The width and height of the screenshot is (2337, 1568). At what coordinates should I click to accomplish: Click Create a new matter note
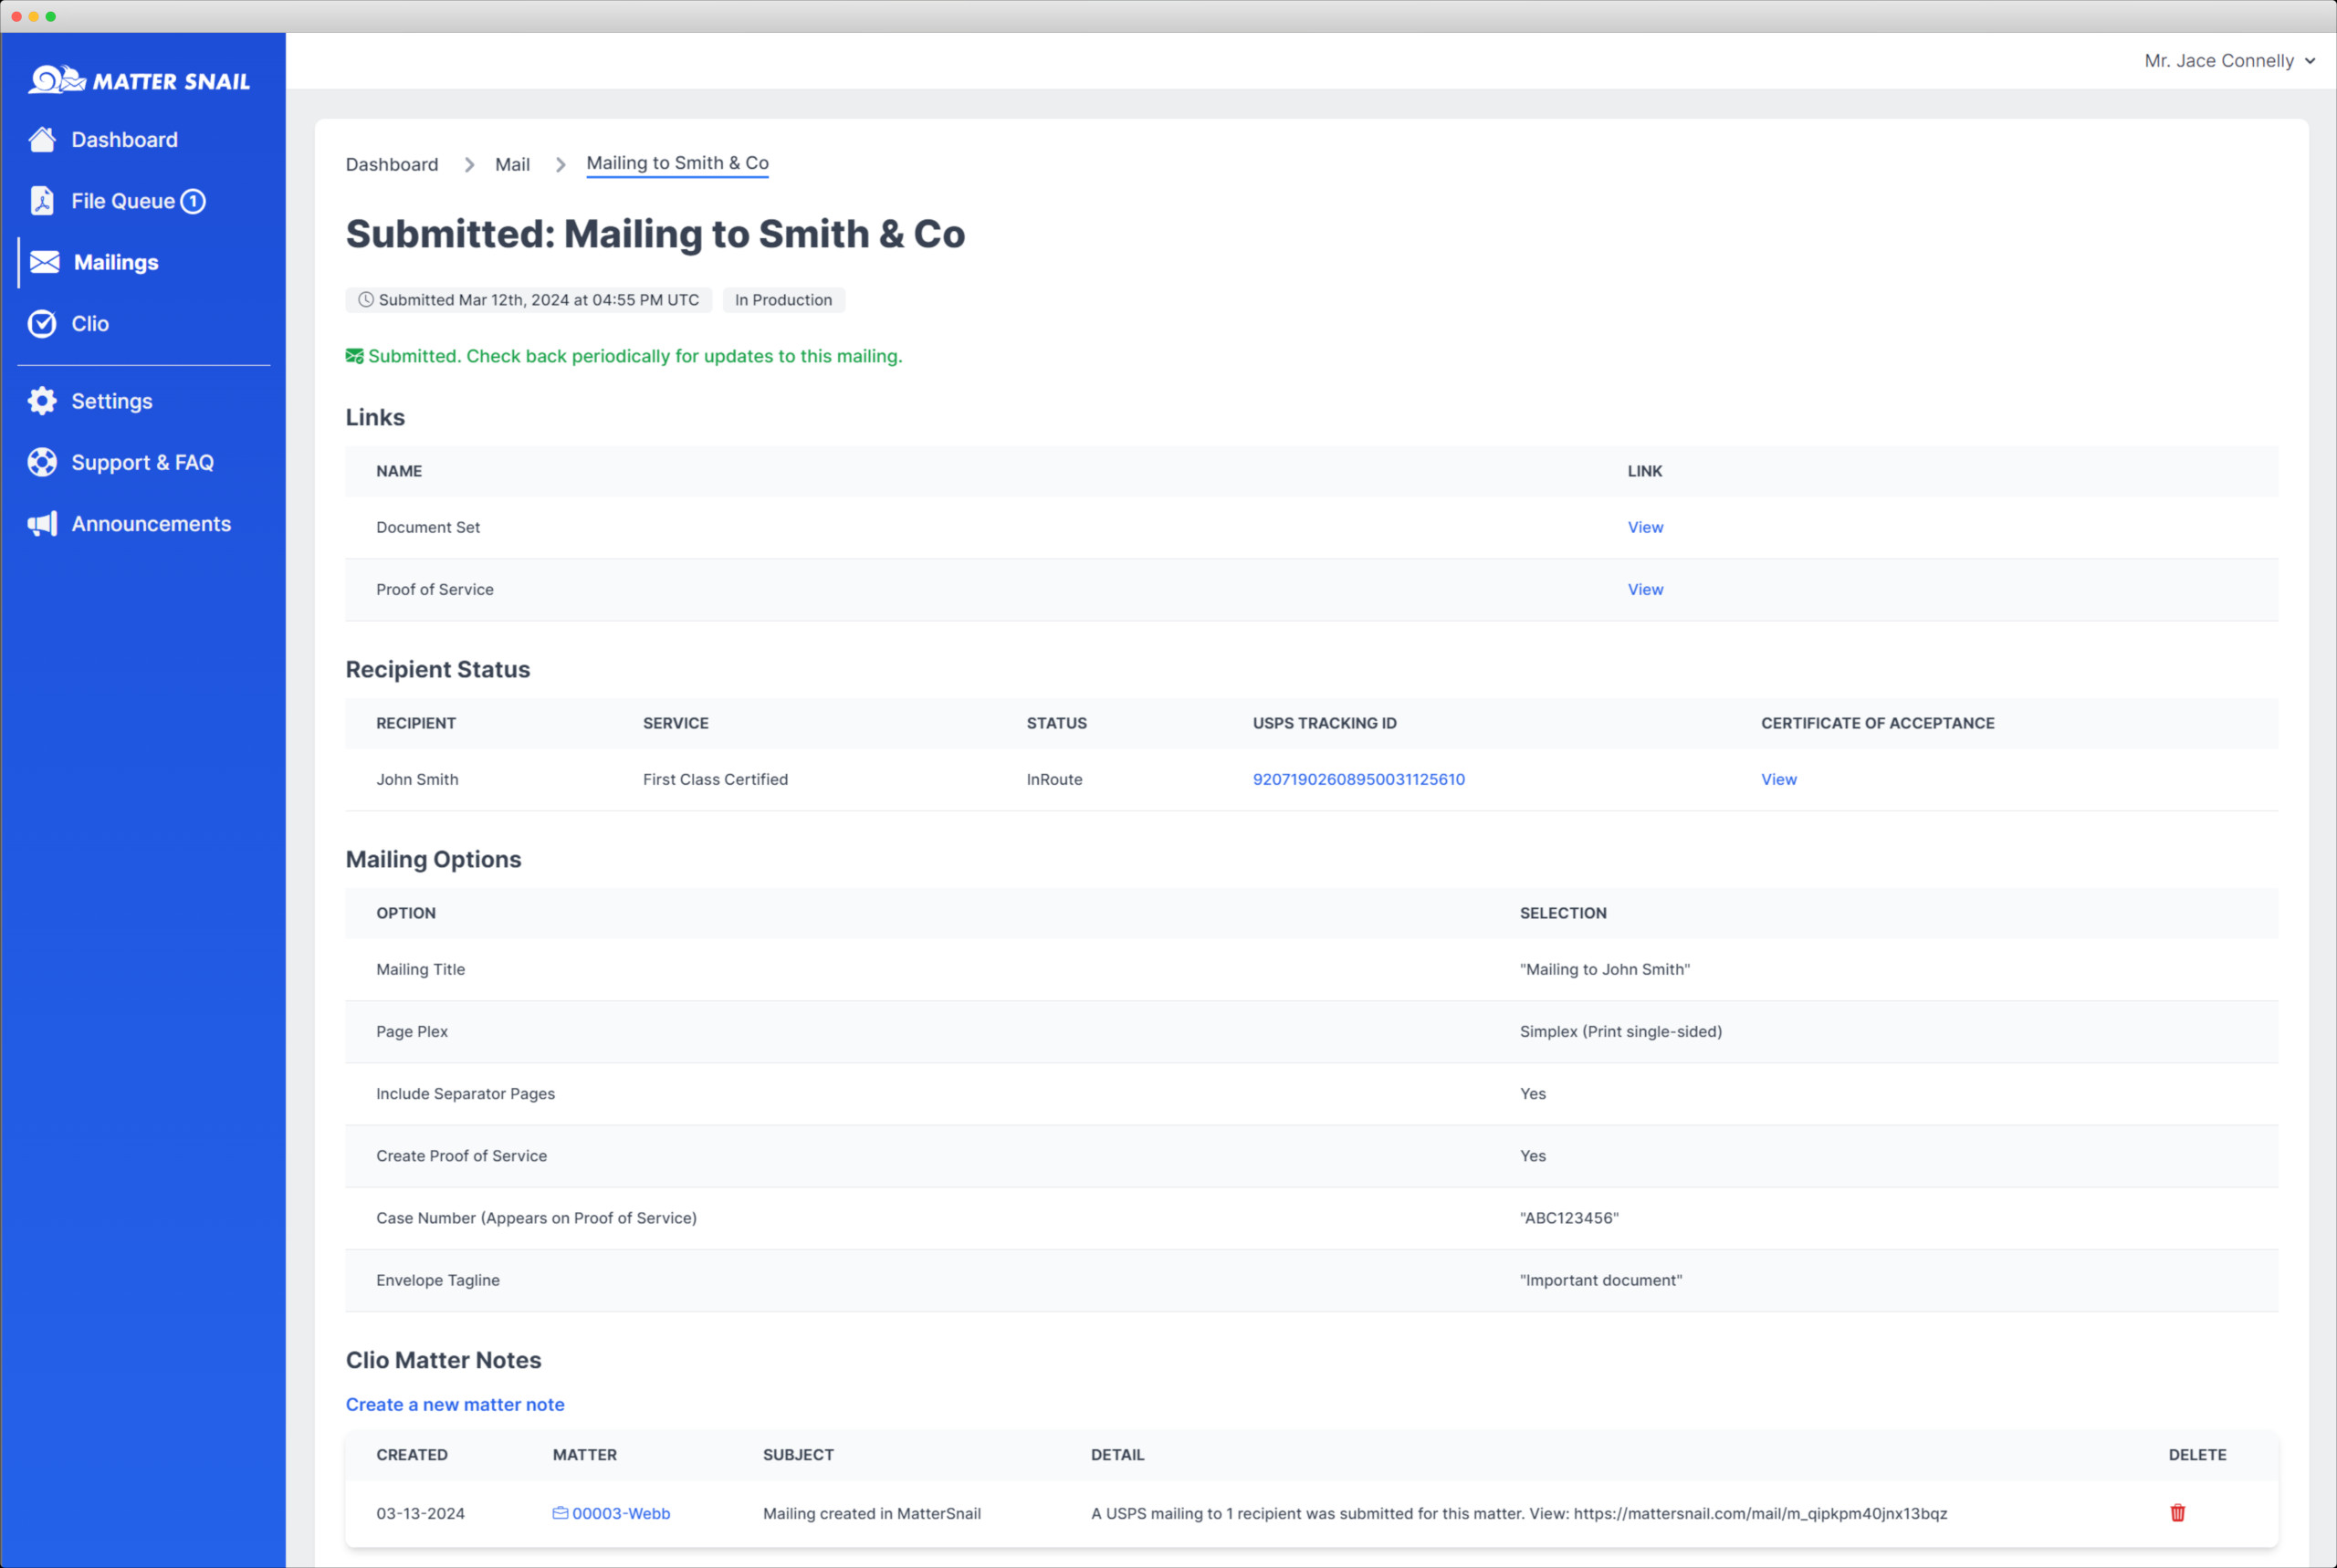[455, 1404]
